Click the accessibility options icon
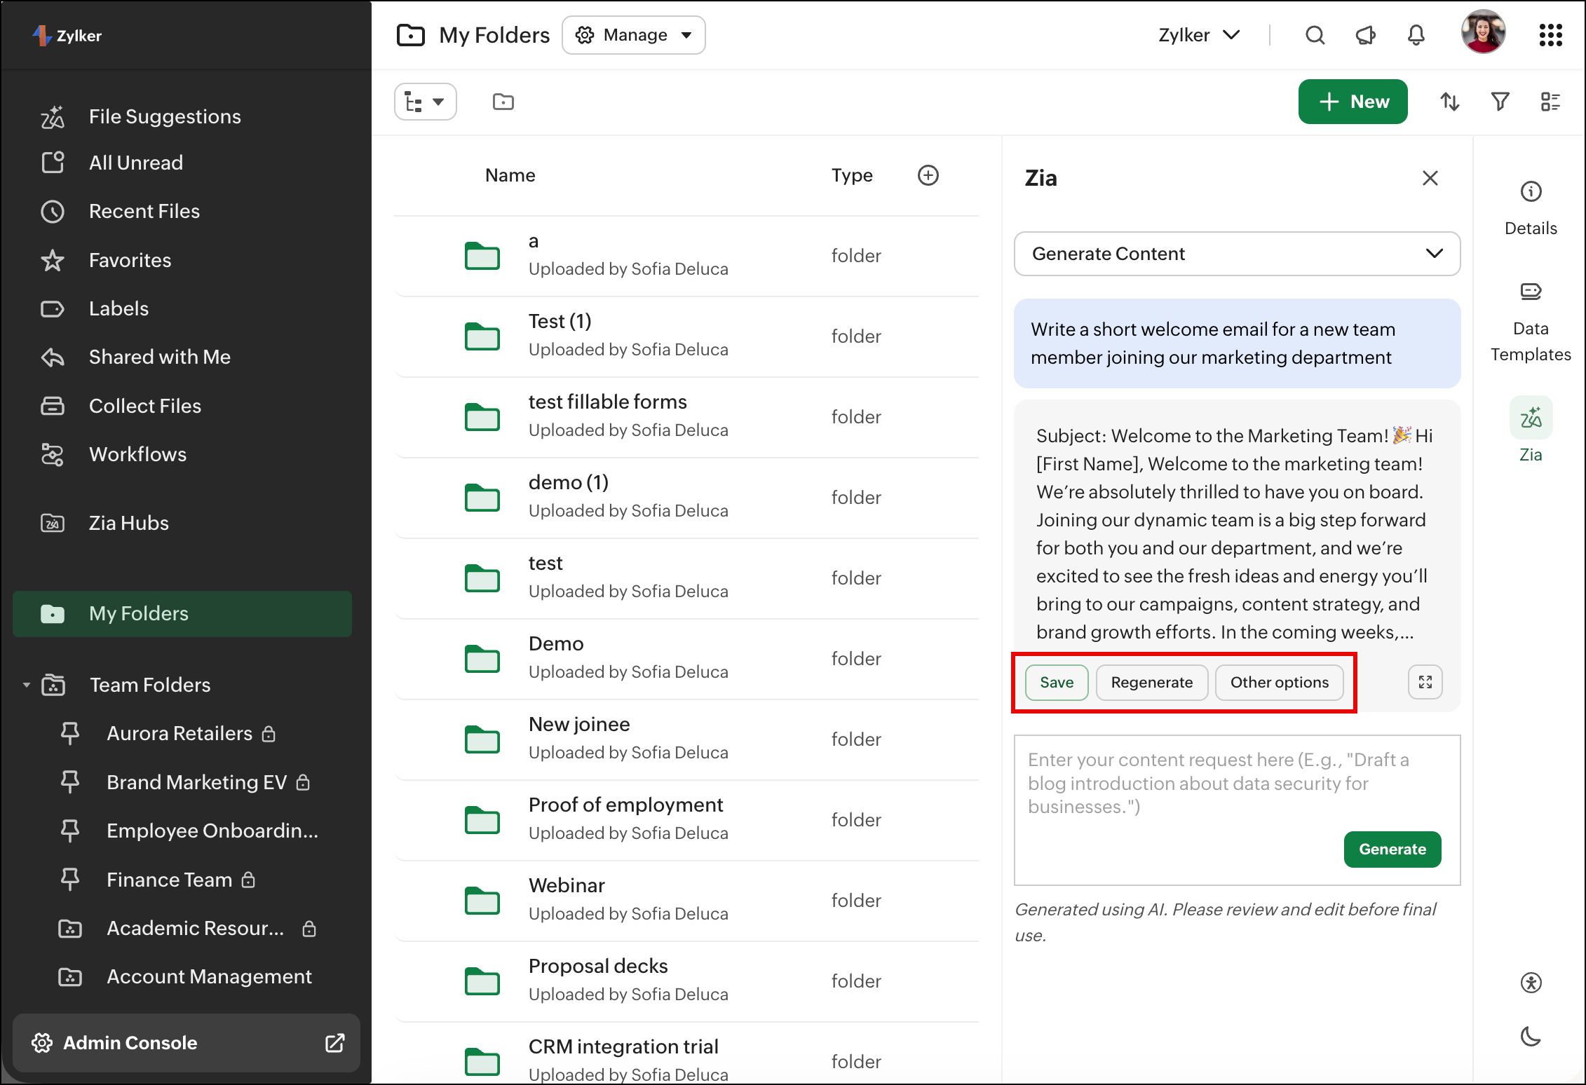 pos(1531,983)
